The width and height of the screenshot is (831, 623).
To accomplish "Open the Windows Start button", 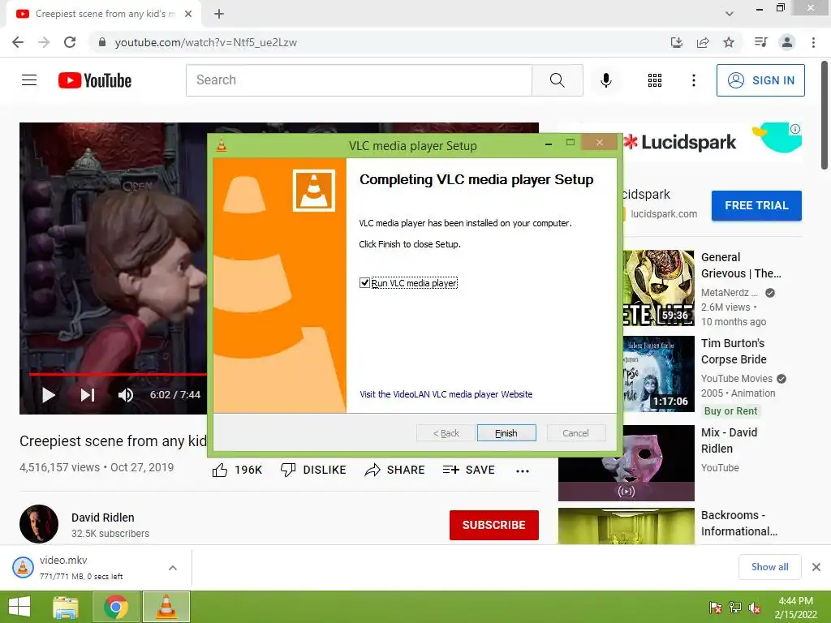I will coord(19,607).
